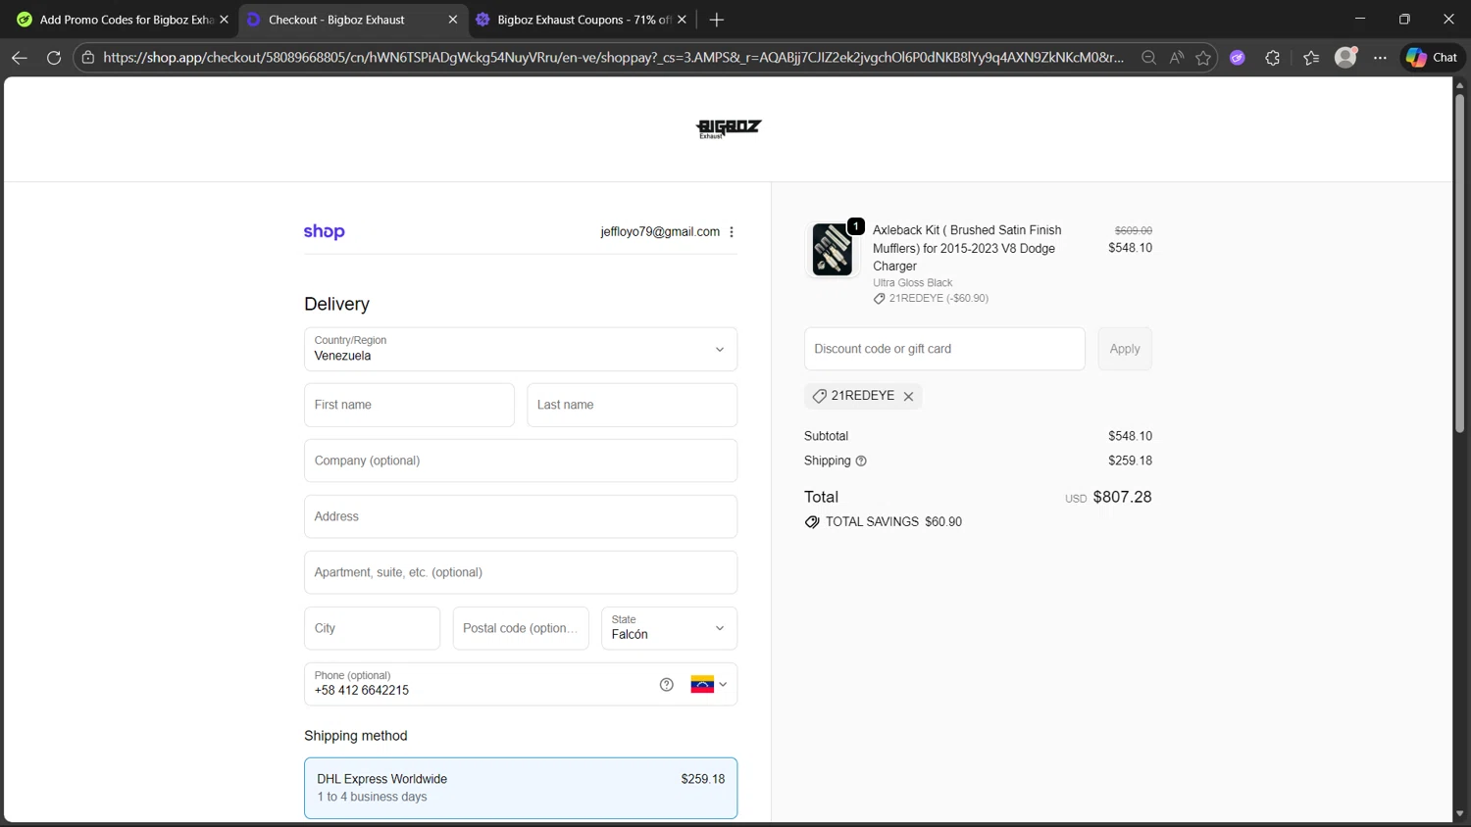View site information lock icon

point(88,58)
